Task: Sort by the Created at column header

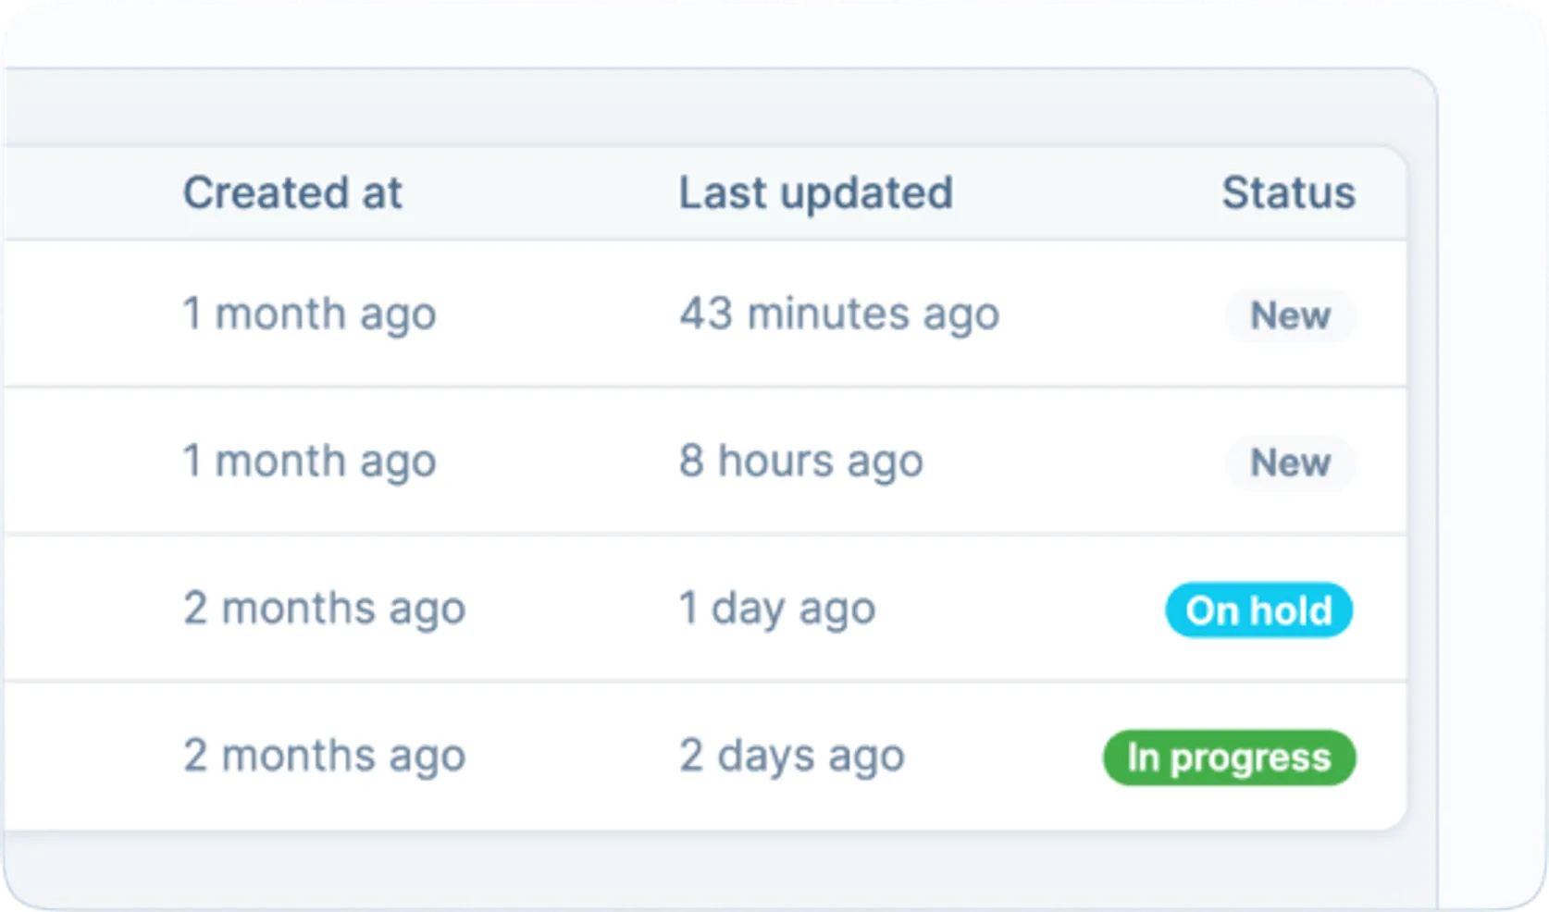Action: click(292, 193)
